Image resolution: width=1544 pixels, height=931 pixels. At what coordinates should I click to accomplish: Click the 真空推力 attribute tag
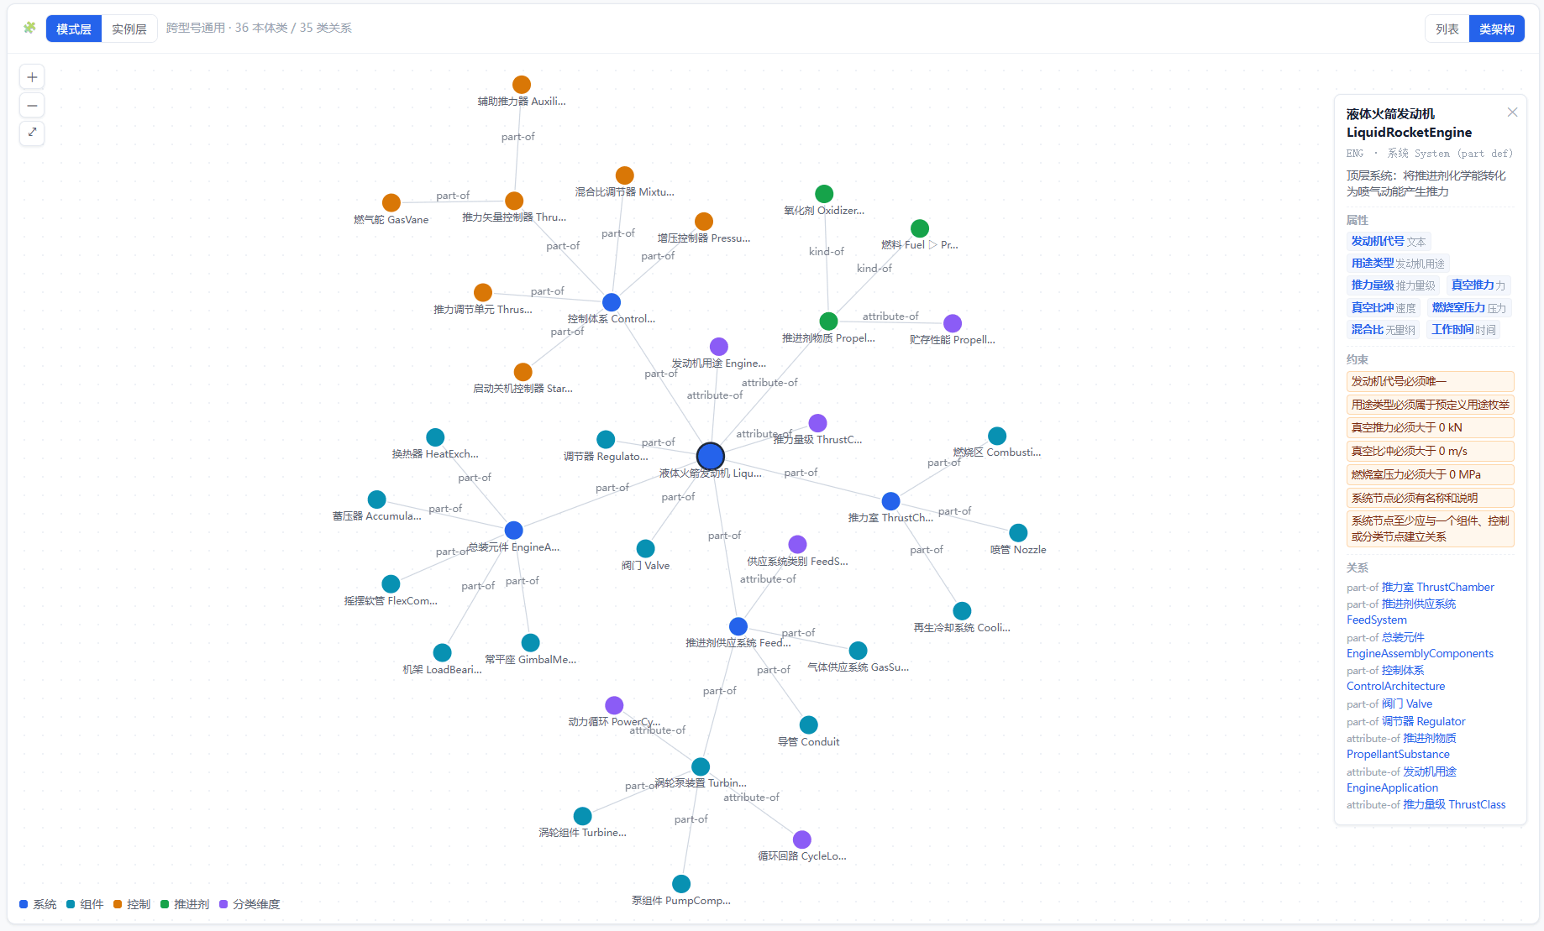tap(1478, 285)
